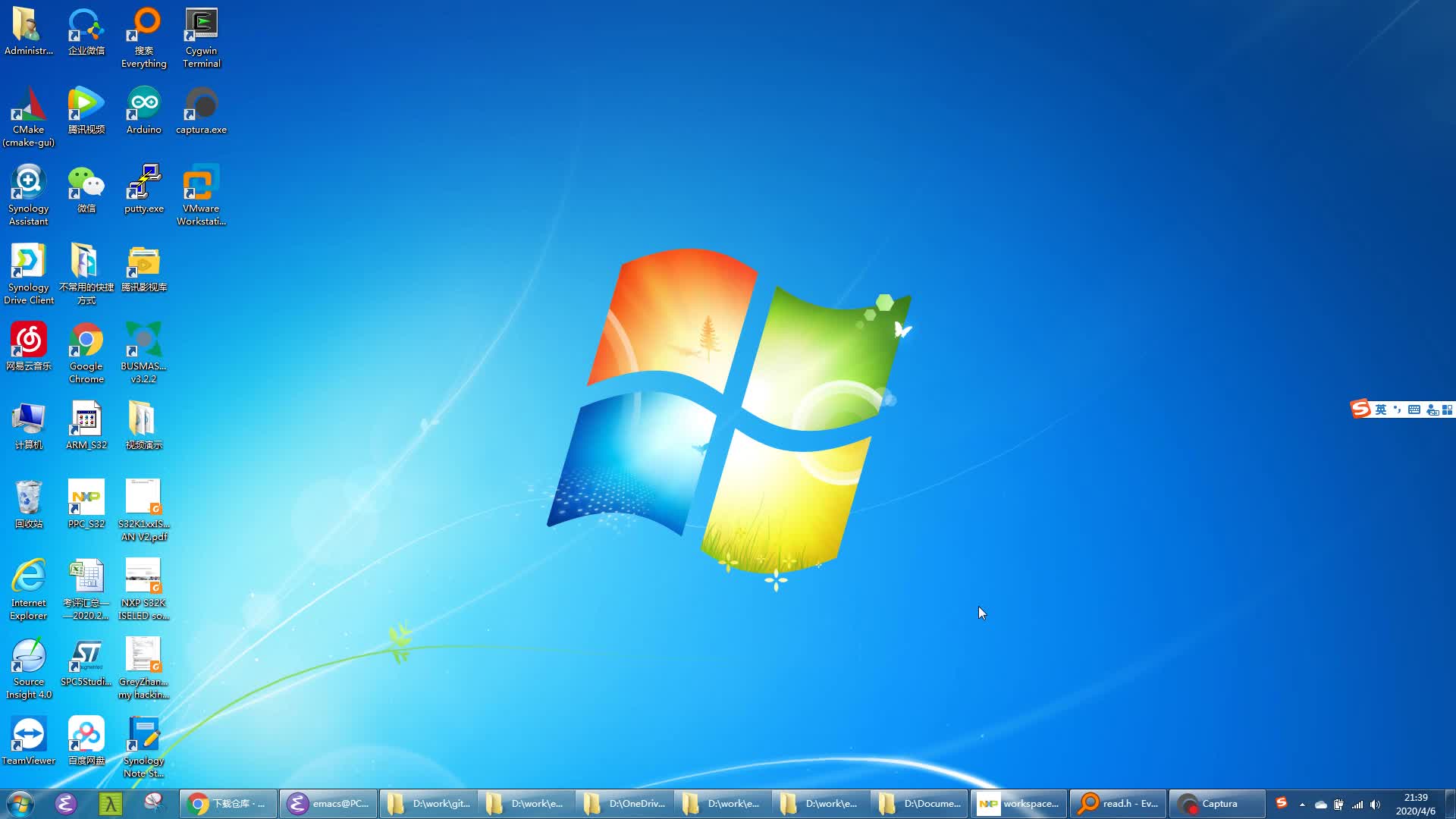1456x819 pixels.
Task: Open the Windows Start menu
Action: [x=20, y=804]
